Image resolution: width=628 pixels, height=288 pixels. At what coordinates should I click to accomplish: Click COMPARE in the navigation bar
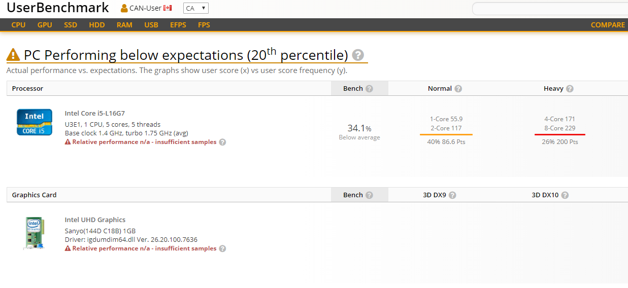(608, 25)
